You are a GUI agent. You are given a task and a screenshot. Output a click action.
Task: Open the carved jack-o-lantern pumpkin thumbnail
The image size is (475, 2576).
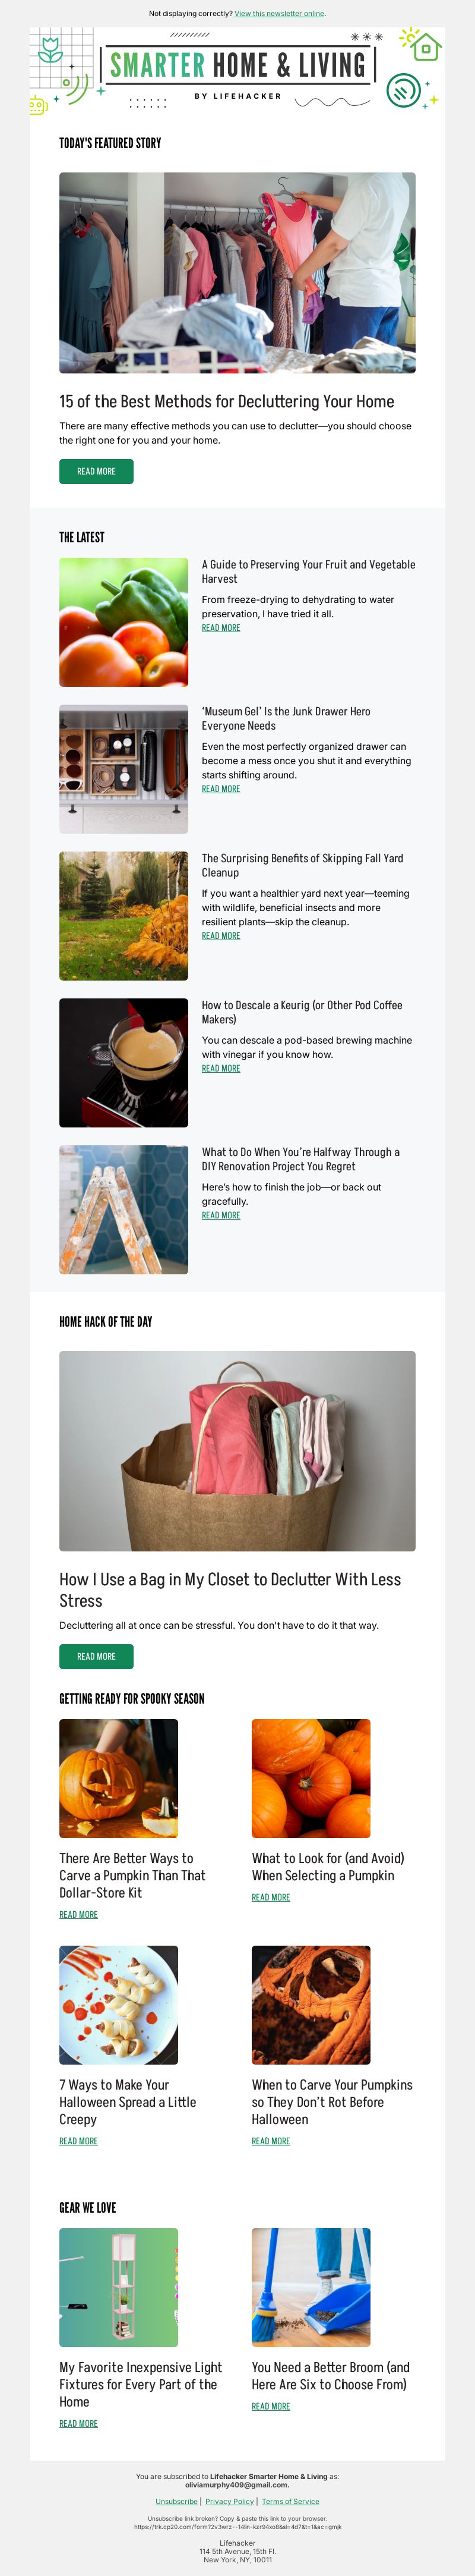coord(119,1779)
